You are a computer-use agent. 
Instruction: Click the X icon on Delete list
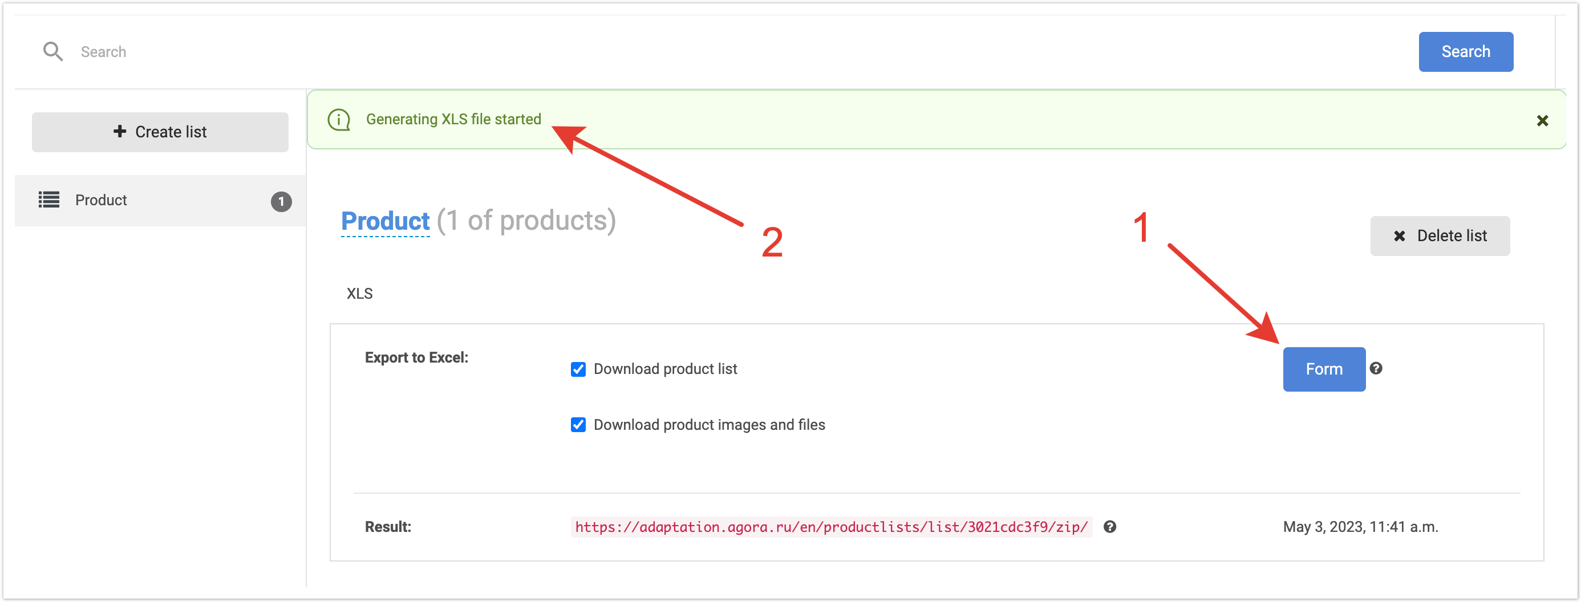pyautogui.click(x=1399, y=235)
